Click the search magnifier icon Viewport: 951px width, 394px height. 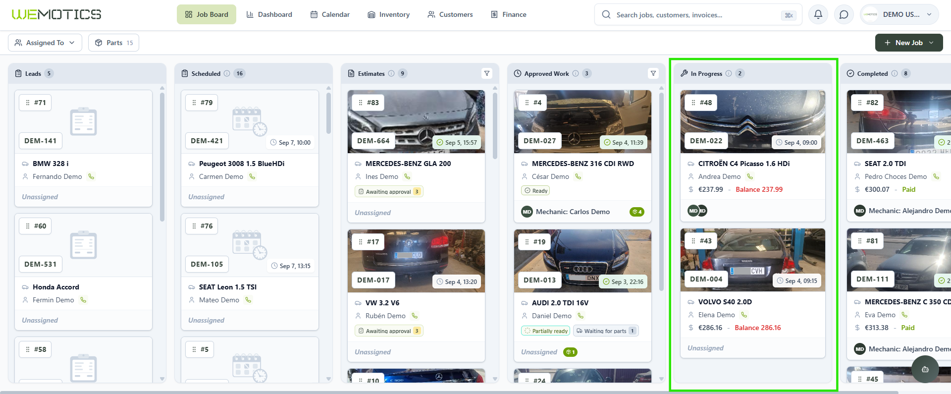[606, 15]
